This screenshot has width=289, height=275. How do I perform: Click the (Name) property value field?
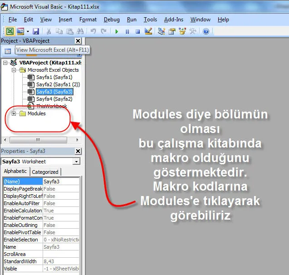[x=61, y=182]
